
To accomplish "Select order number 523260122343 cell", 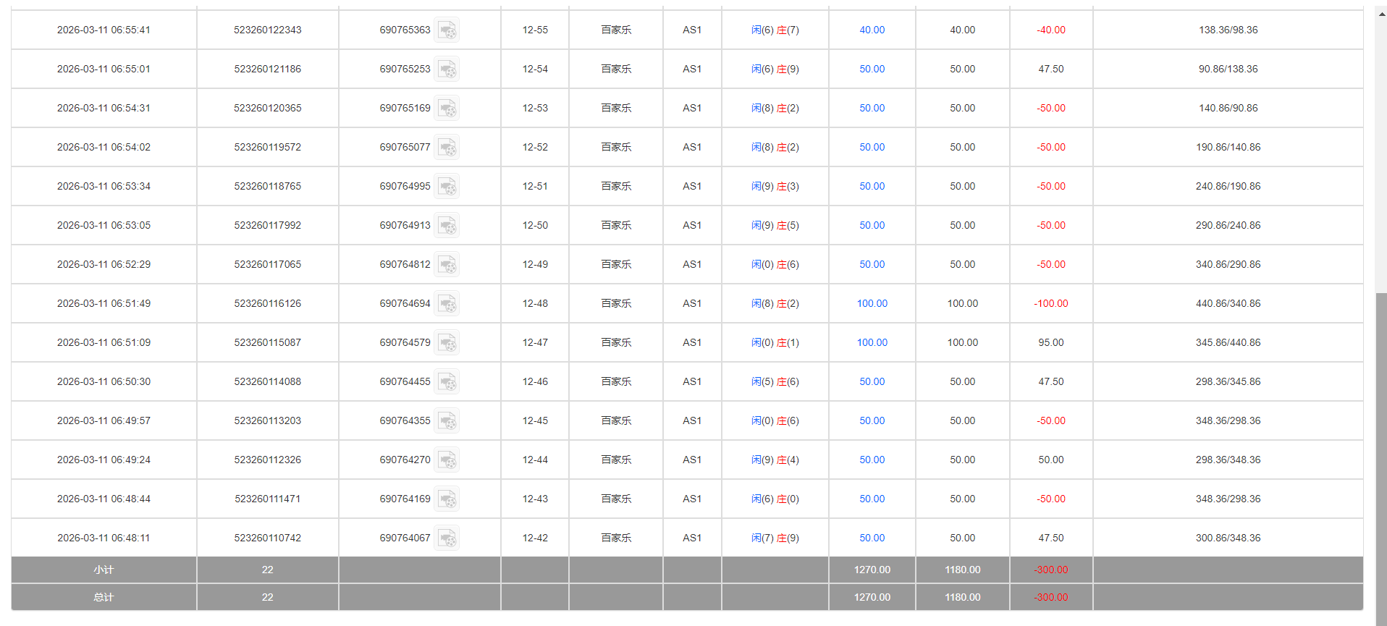I will click(x=267, y=30).
